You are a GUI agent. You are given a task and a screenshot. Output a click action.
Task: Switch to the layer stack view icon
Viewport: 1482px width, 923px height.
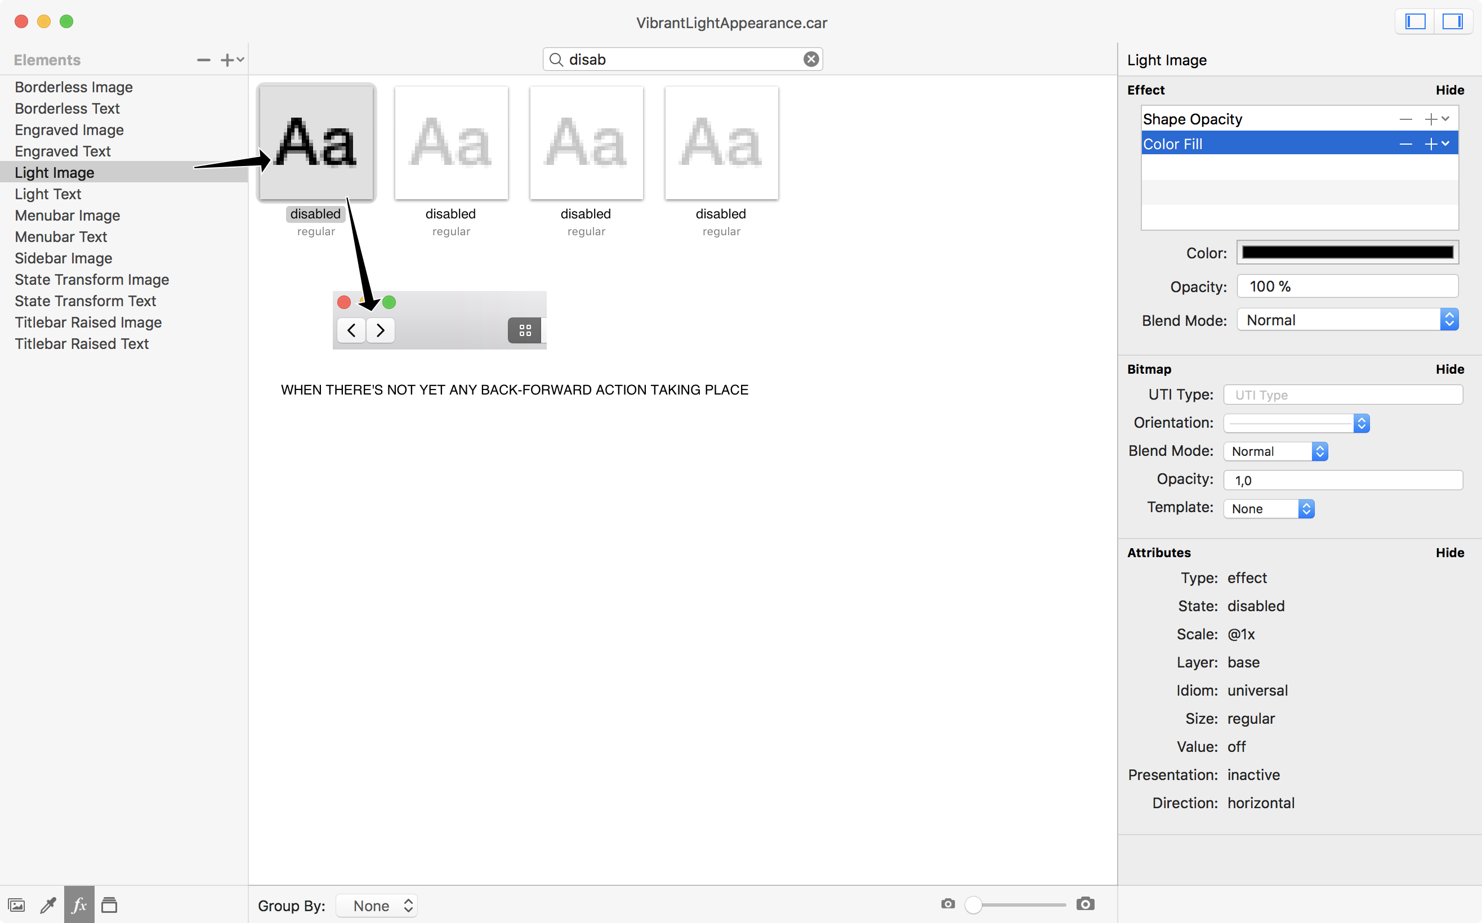[x=109, y=904]
